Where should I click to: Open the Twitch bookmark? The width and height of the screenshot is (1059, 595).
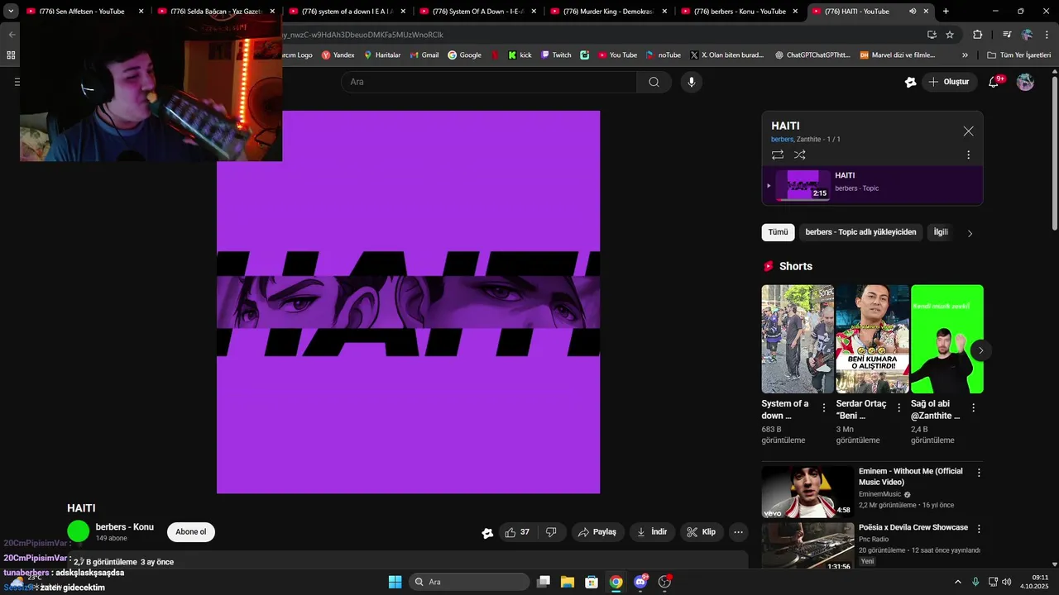coord(556,55)
